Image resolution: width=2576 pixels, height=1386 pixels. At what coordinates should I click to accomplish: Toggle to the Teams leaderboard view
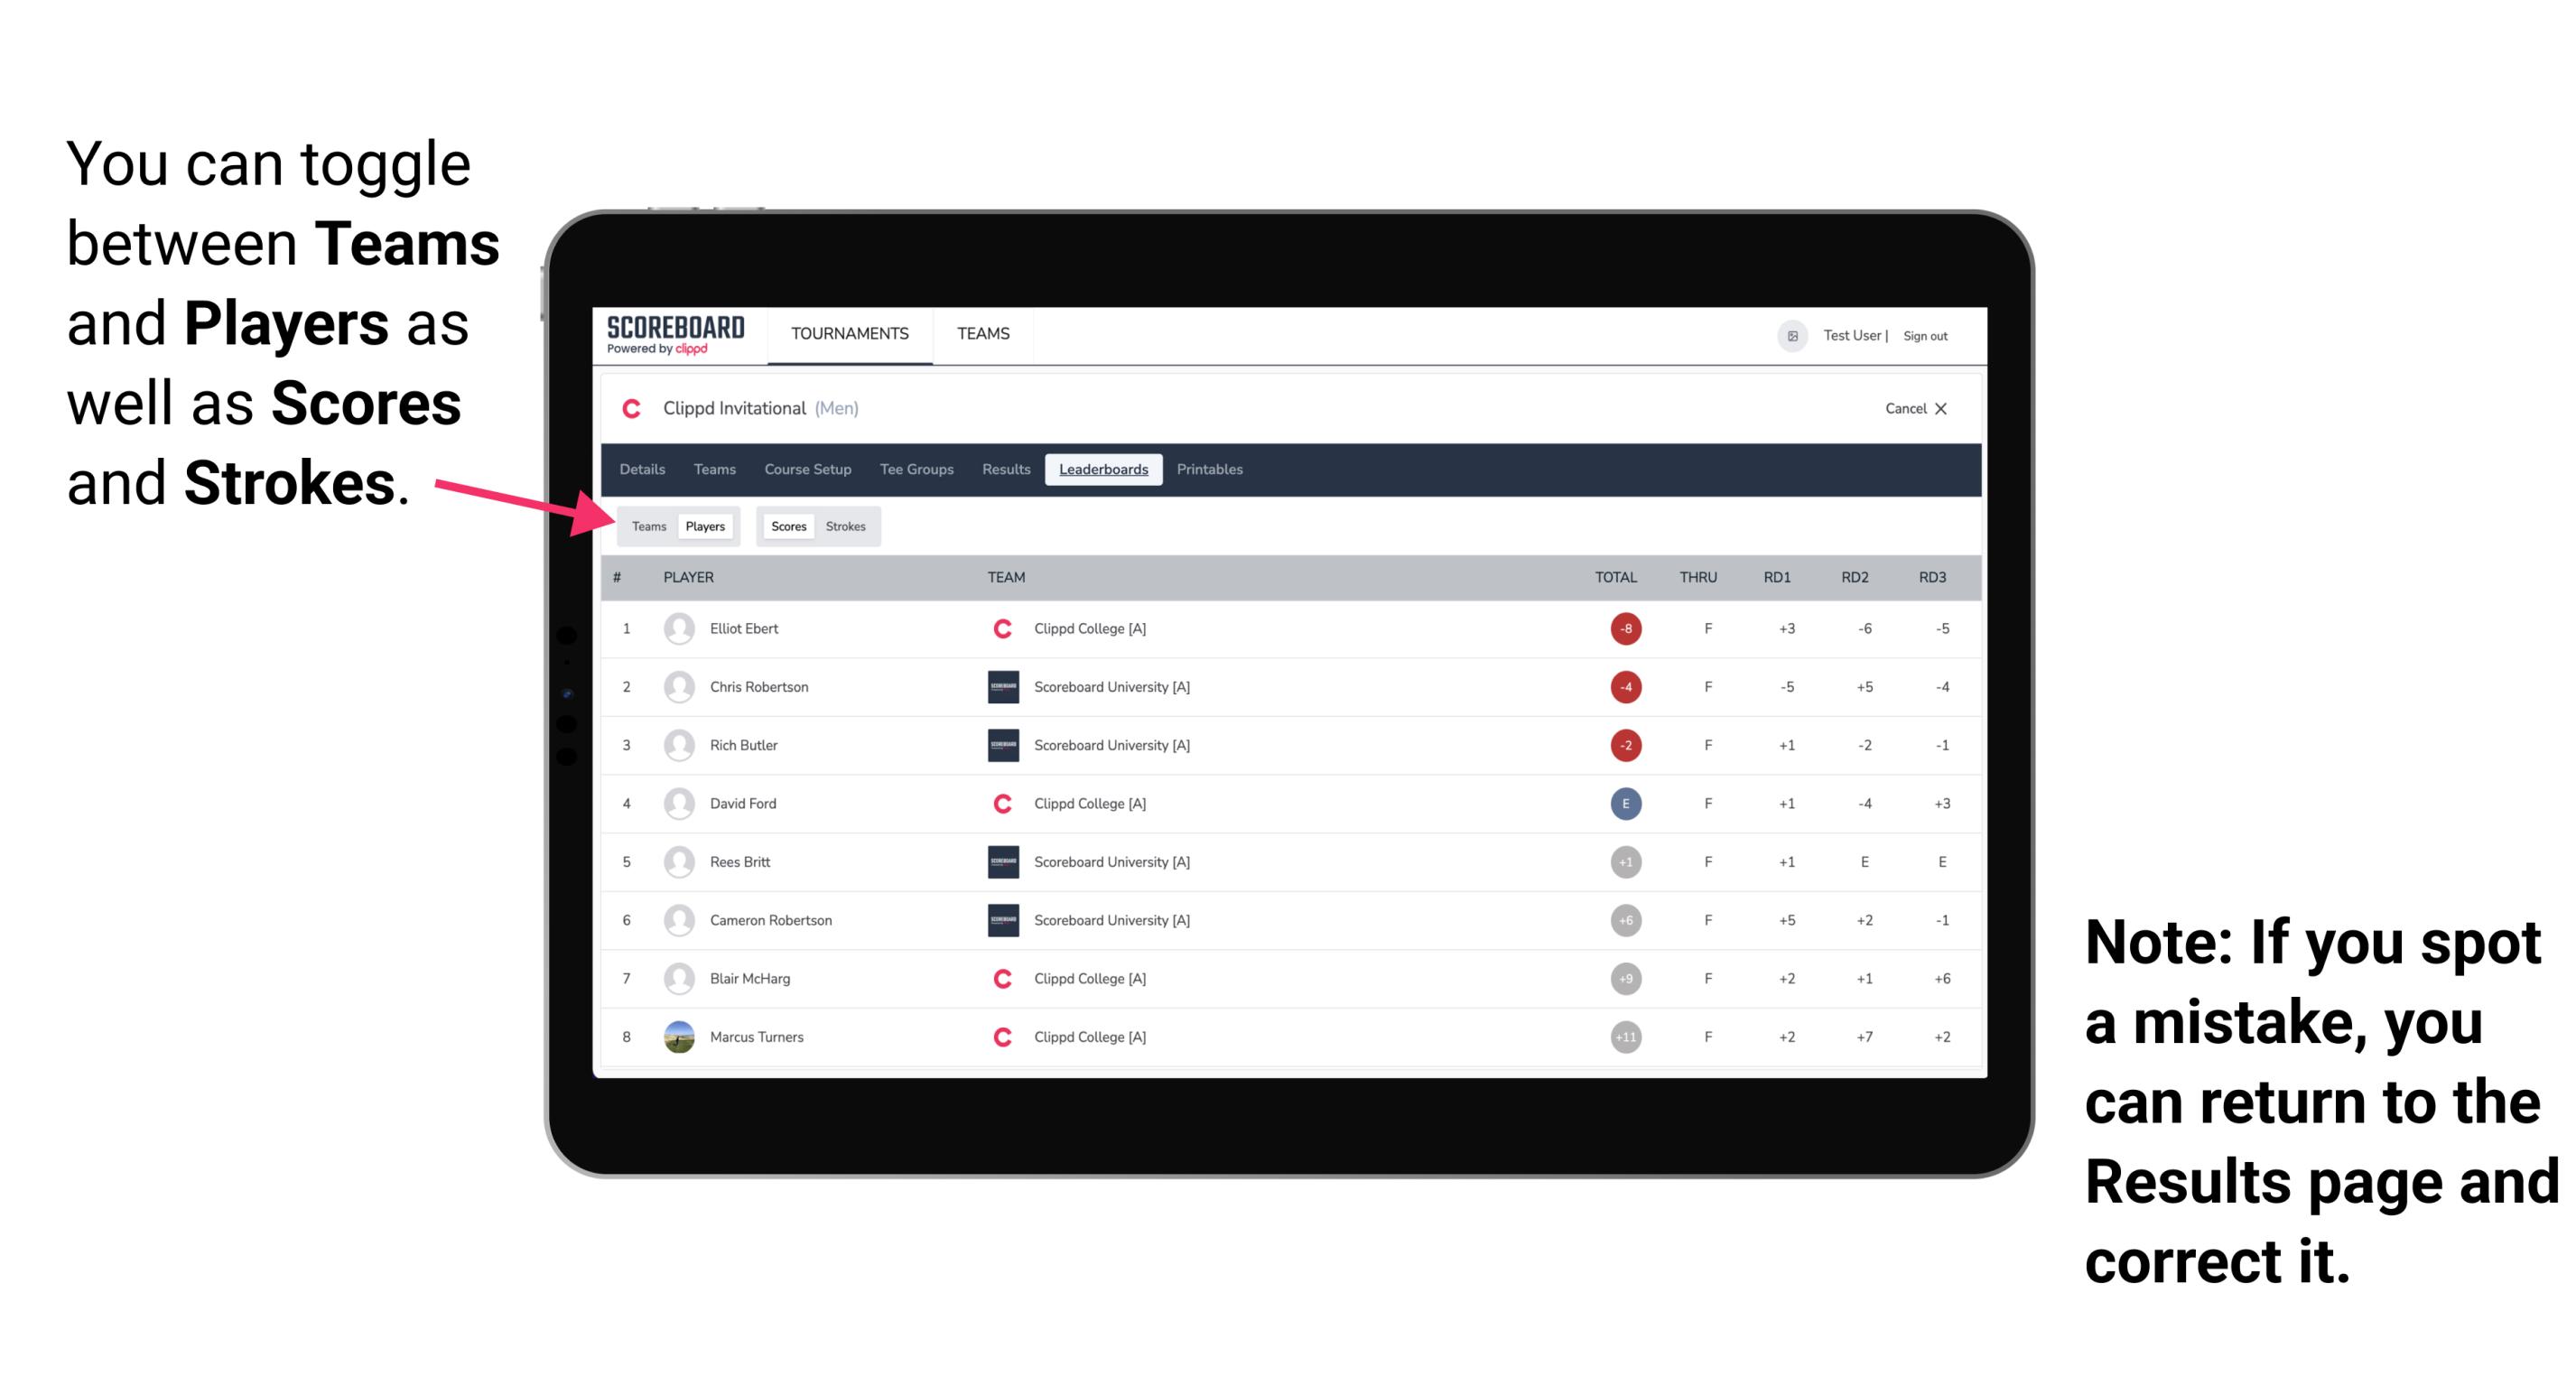point(648,526)
